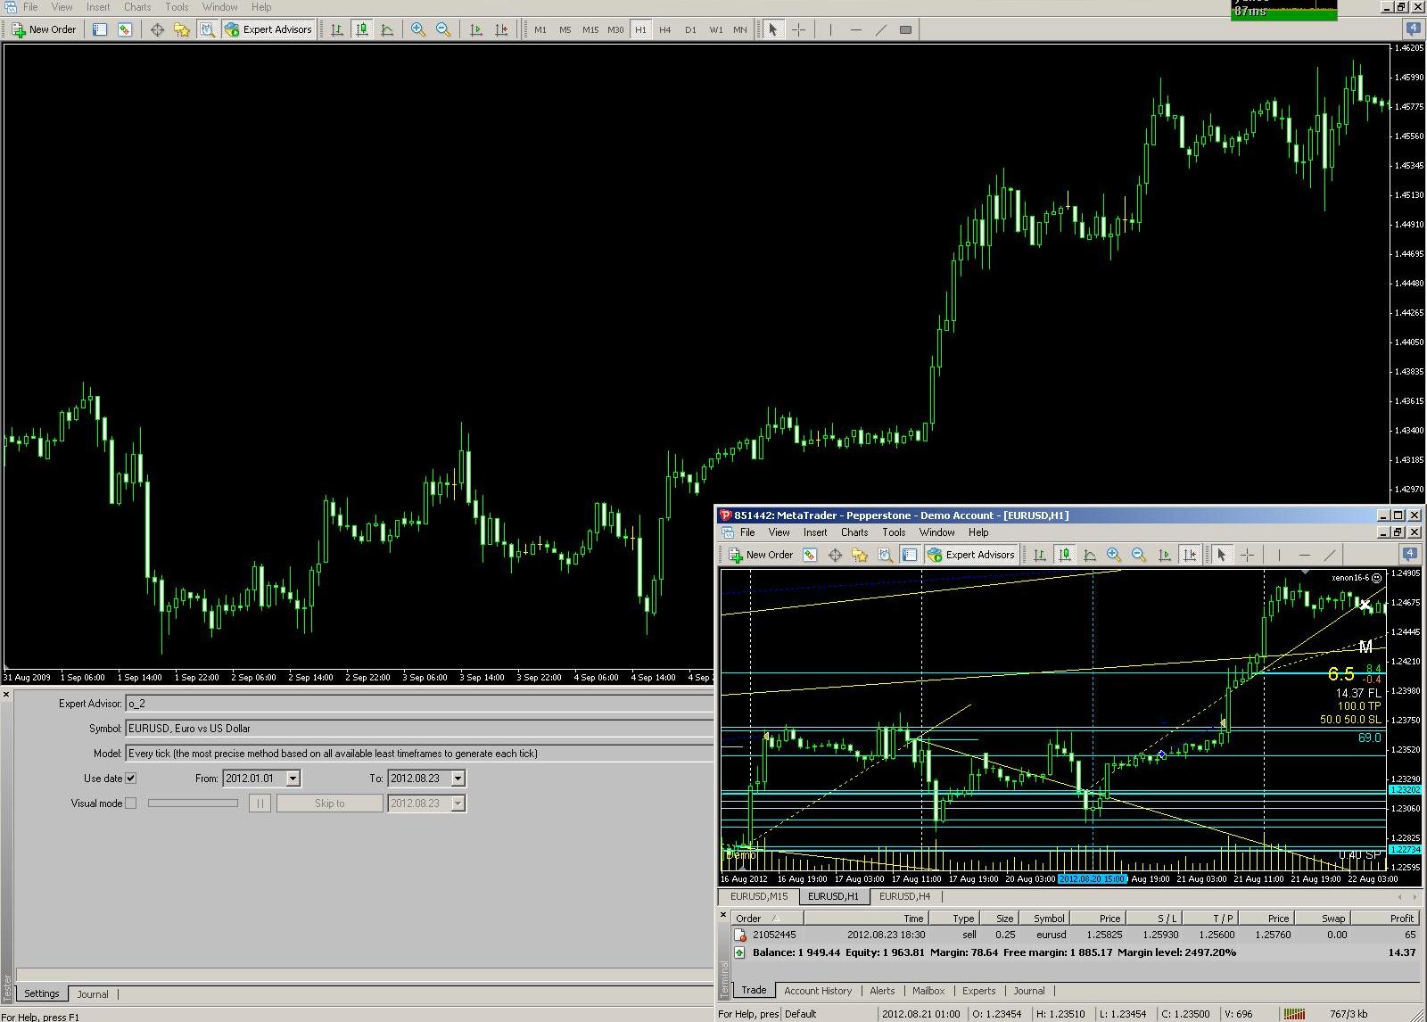Viewport: 1427px width, 1022px height.
Task: Toggle chart shift in back window toolbar
Action: pos(501,29)
